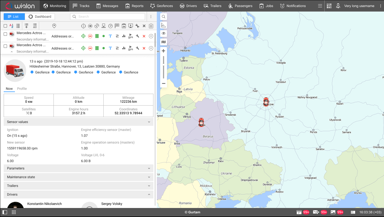Toggle the select-all units checkbox

point(5,26)
